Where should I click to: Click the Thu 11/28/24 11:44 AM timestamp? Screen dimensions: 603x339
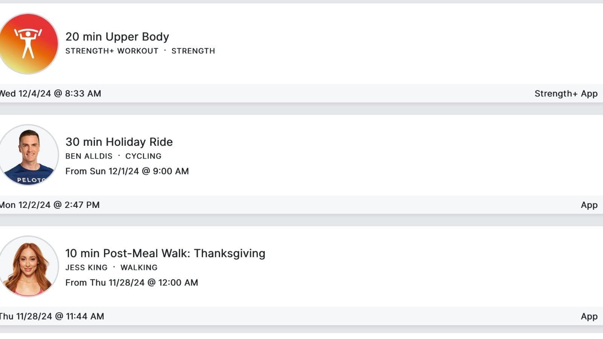click(52, 316)
